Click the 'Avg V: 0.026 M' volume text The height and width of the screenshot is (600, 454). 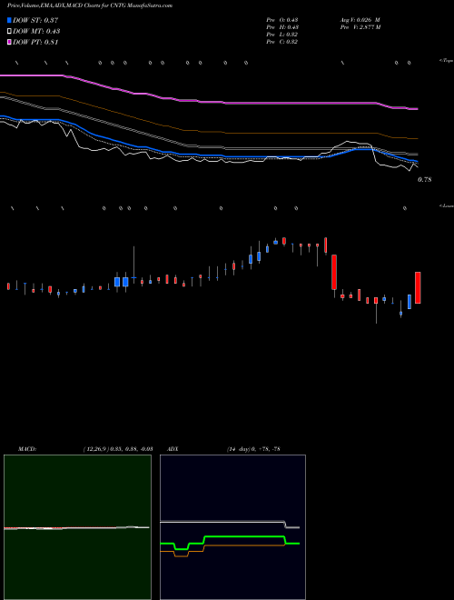click(360, 20)
